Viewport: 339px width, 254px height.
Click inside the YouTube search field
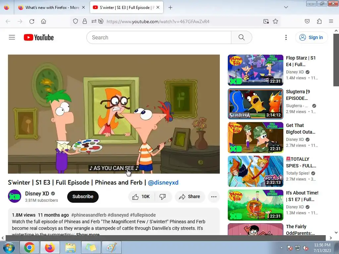pyautogui.click(x=159, y=37)
